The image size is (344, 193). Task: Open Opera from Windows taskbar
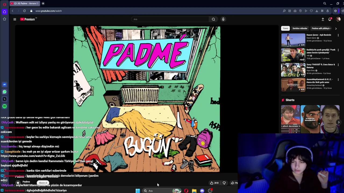coord(186,191)
